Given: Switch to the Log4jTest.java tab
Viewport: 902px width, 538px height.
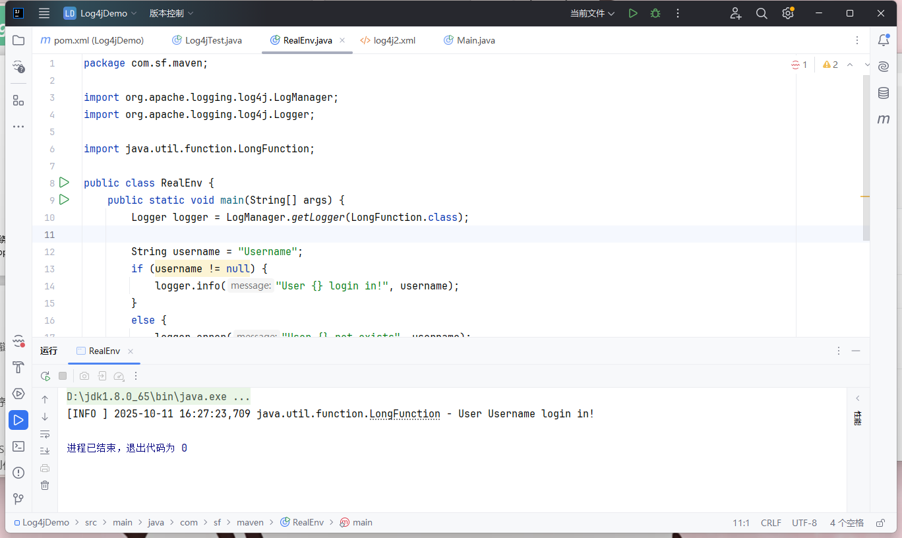Looking at the screenshot, I should [212, 40].
